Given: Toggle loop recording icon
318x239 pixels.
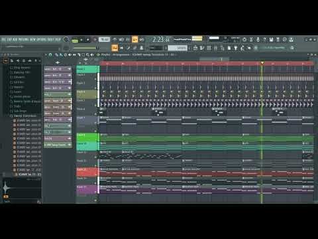Looking at the screenshot, I should tap(142, 40).
